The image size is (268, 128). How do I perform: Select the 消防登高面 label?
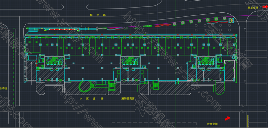click(128, 99)
